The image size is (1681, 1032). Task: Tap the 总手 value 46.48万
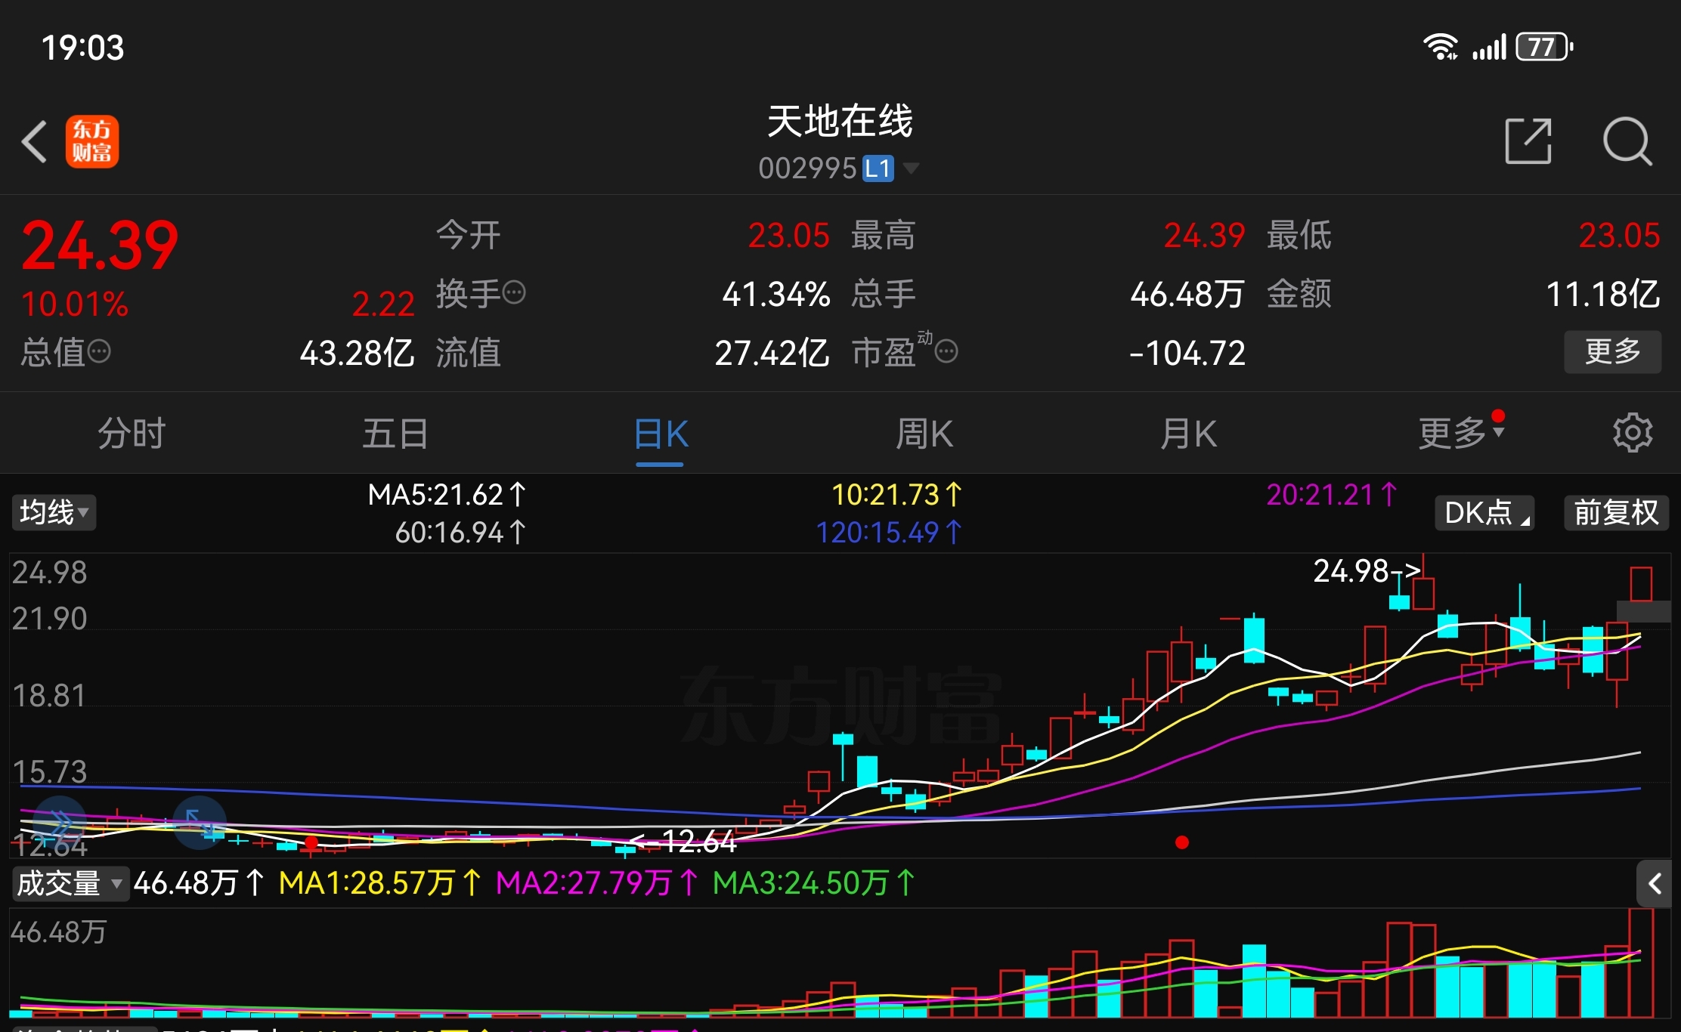pyautogui.click(x=1187, y=294)
